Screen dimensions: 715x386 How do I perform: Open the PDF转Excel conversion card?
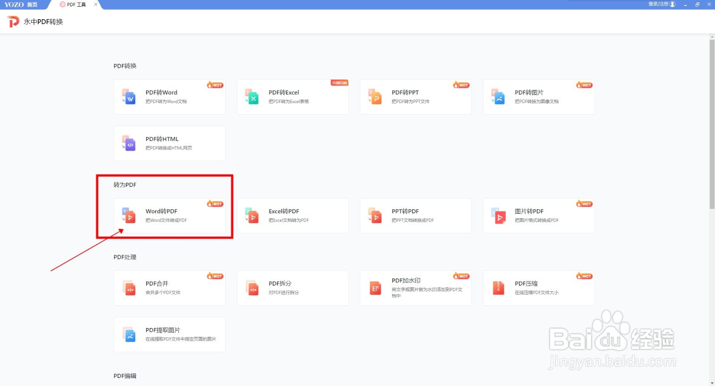coord(293,97)
